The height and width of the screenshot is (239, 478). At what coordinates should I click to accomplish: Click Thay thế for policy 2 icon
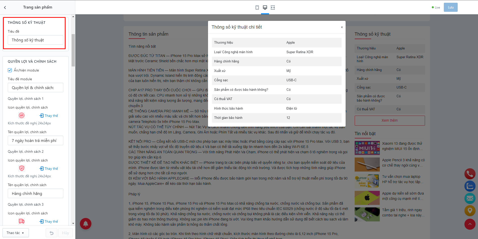49,169
